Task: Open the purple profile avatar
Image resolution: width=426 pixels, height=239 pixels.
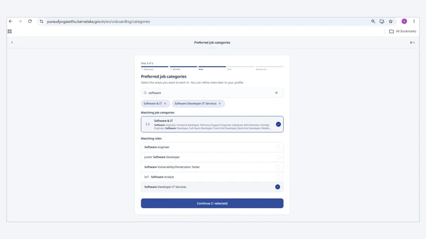Action: (x=404, y=21)
